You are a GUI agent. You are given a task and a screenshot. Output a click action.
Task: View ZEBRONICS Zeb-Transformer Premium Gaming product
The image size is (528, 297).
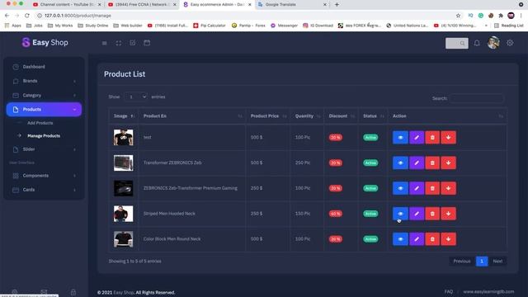[400, 188]
